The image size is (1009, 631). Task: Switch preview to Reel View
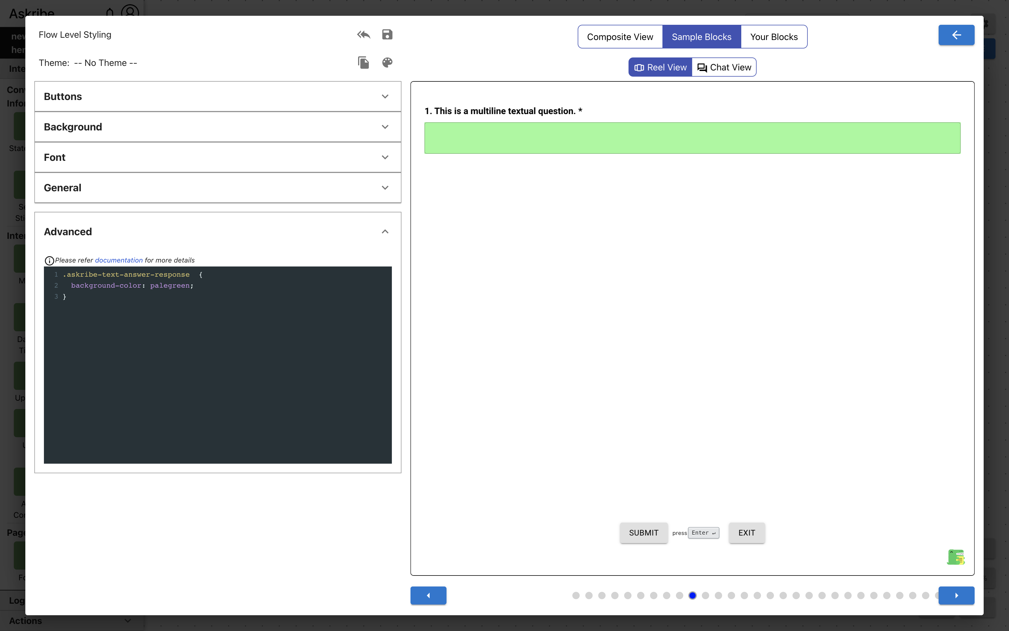point(660,67)
